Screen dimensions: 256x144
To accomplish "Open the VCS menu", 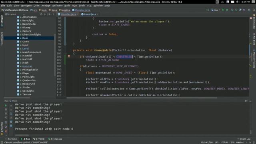I will click(x=89, y=6).
